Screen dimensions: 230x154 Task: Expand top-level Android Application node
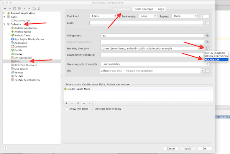coord(4,13)
